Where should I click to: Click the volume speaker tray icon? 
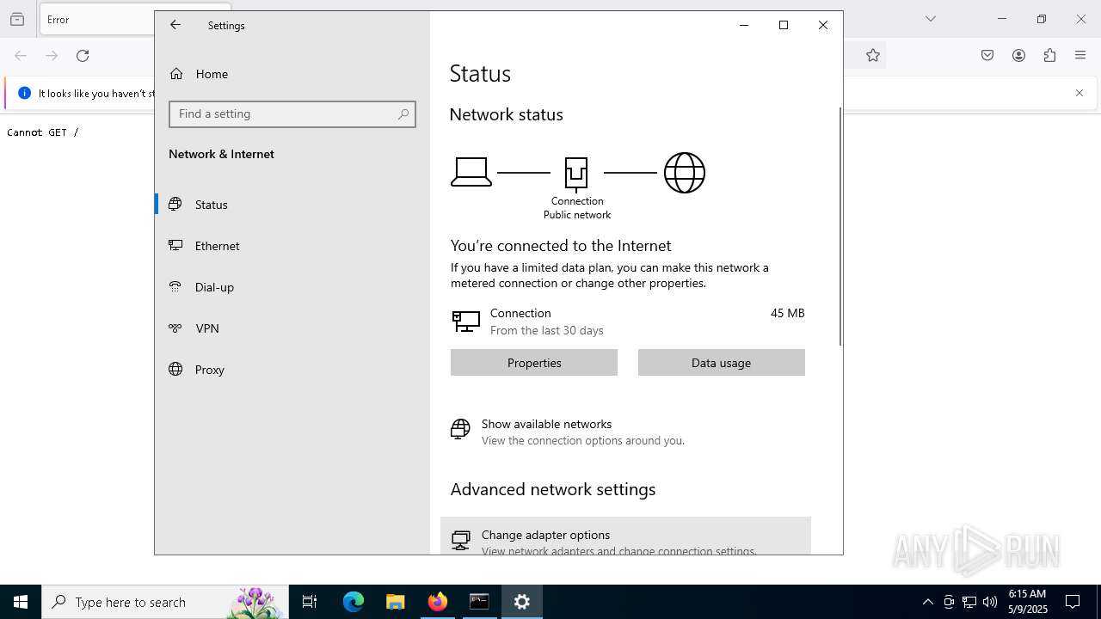[x=990, y=602]
